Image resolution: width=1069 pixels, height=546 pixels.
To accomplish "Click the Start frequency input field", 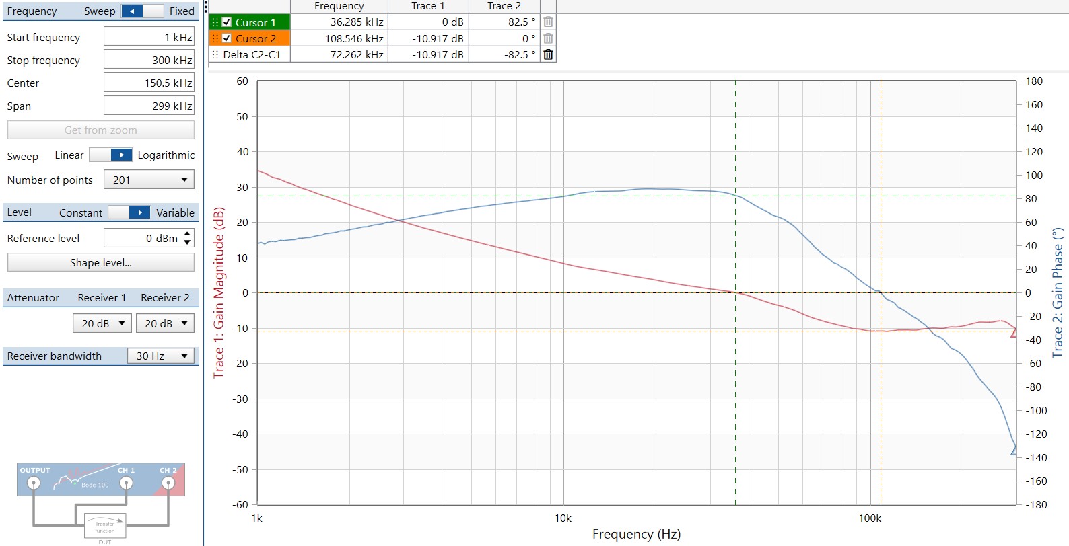I will click(x=149, y=37).
